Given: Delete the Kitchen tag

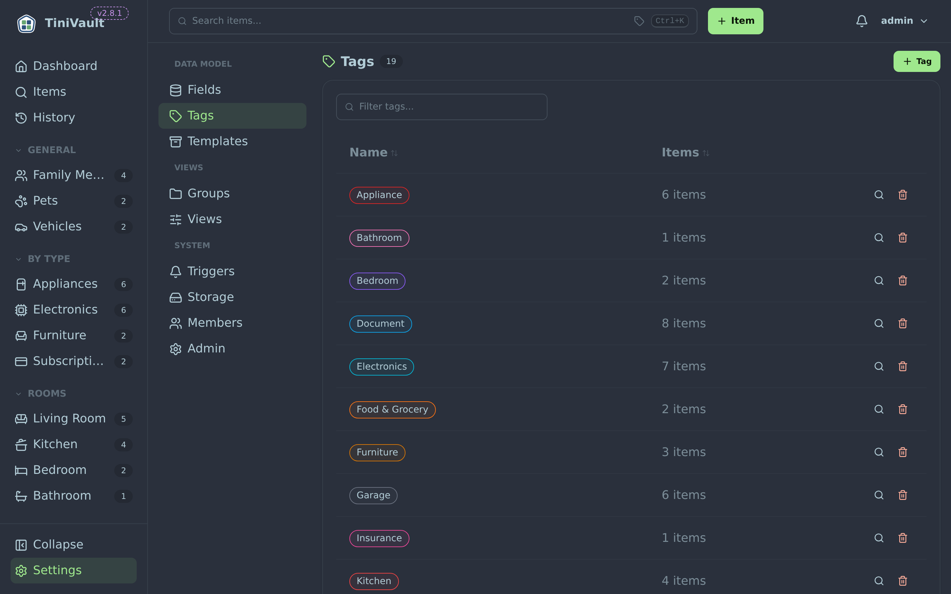Looking at the screenshot, I should pyautogui.click(x=903, y=581).
